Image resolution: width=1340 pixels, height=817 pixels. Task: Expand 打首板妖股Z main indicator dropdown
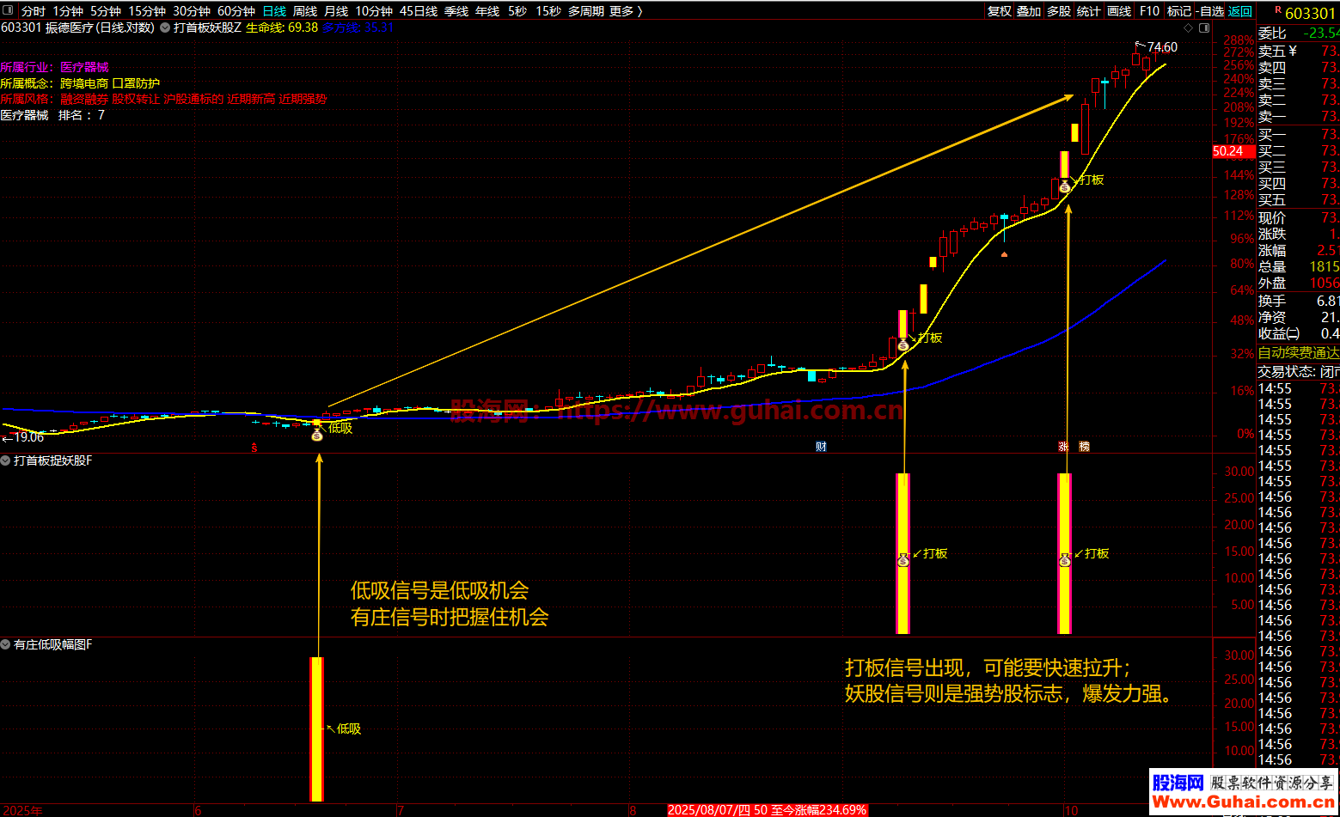click(166, 27)
